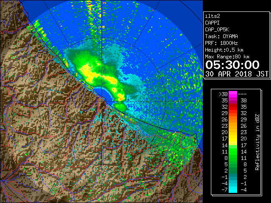Viewport: 271px width, 203px height.
Task: Click the 05:30:00 timestamp
Action: click(x=232, y=65)
